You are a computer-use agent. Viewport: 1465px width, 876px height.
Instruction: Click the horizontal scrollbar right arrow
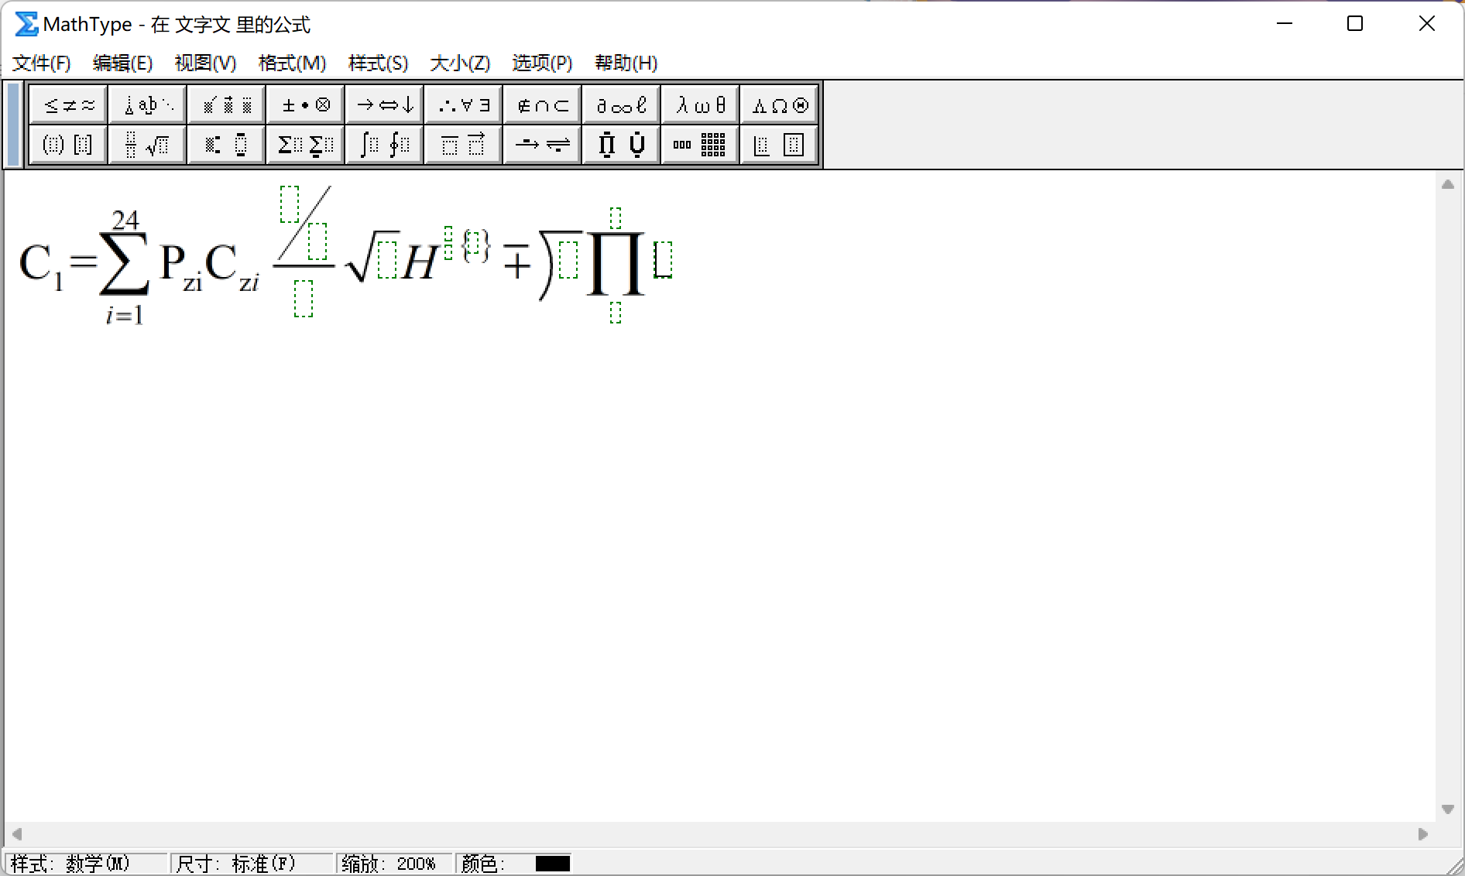1422,834
